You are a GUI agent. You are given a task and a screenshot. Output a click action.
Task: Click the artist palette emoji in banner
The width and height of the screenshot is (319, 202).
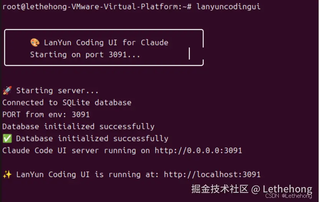coord(35,43)
